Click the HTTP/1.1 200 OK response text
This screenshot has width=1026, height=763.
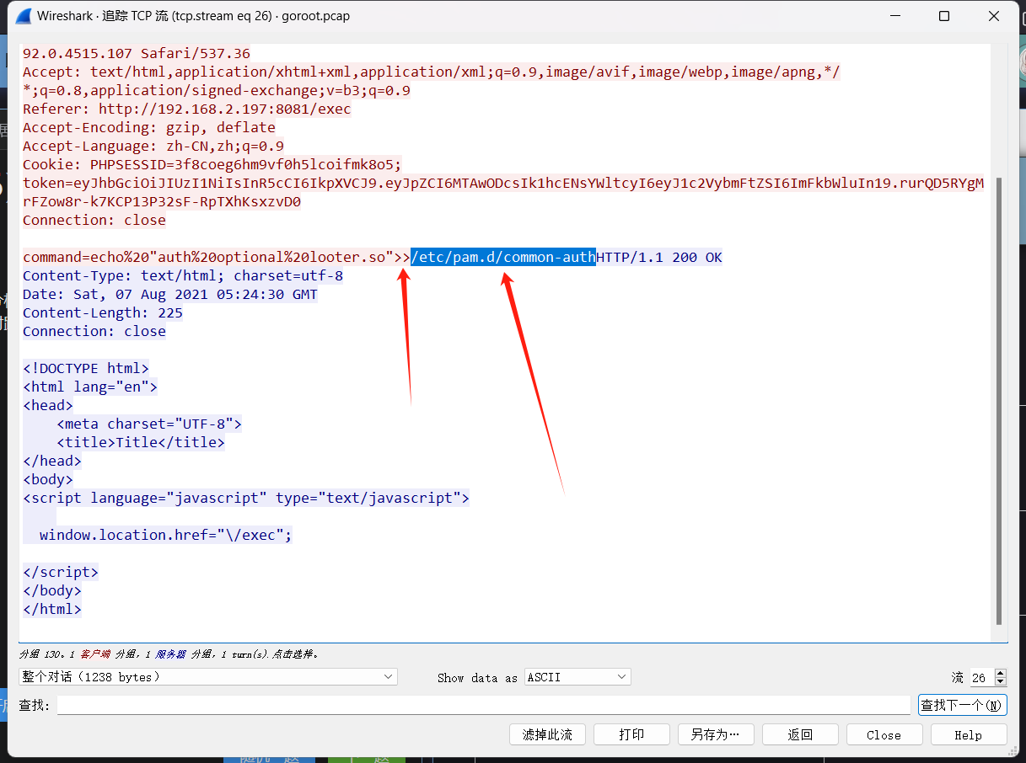pyautogui.click(x=659, y=257)
